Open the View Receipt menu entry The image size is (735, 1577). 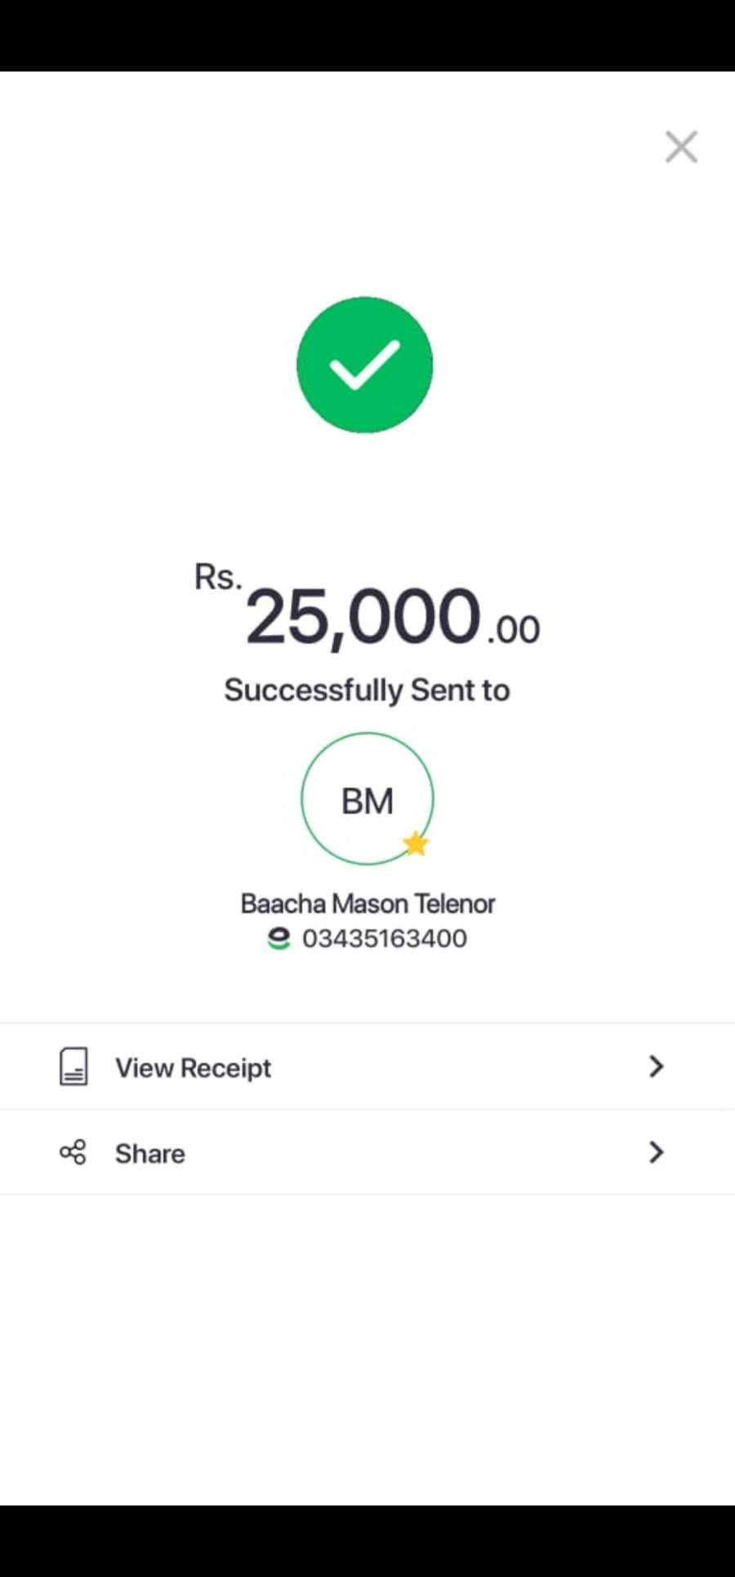tap(194, 1067)
